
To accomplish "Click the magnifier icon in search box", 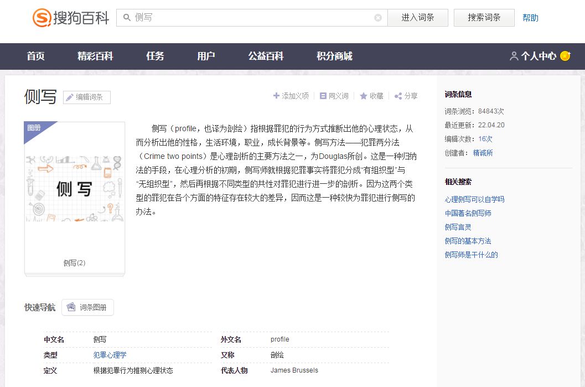I will [127, 18].
